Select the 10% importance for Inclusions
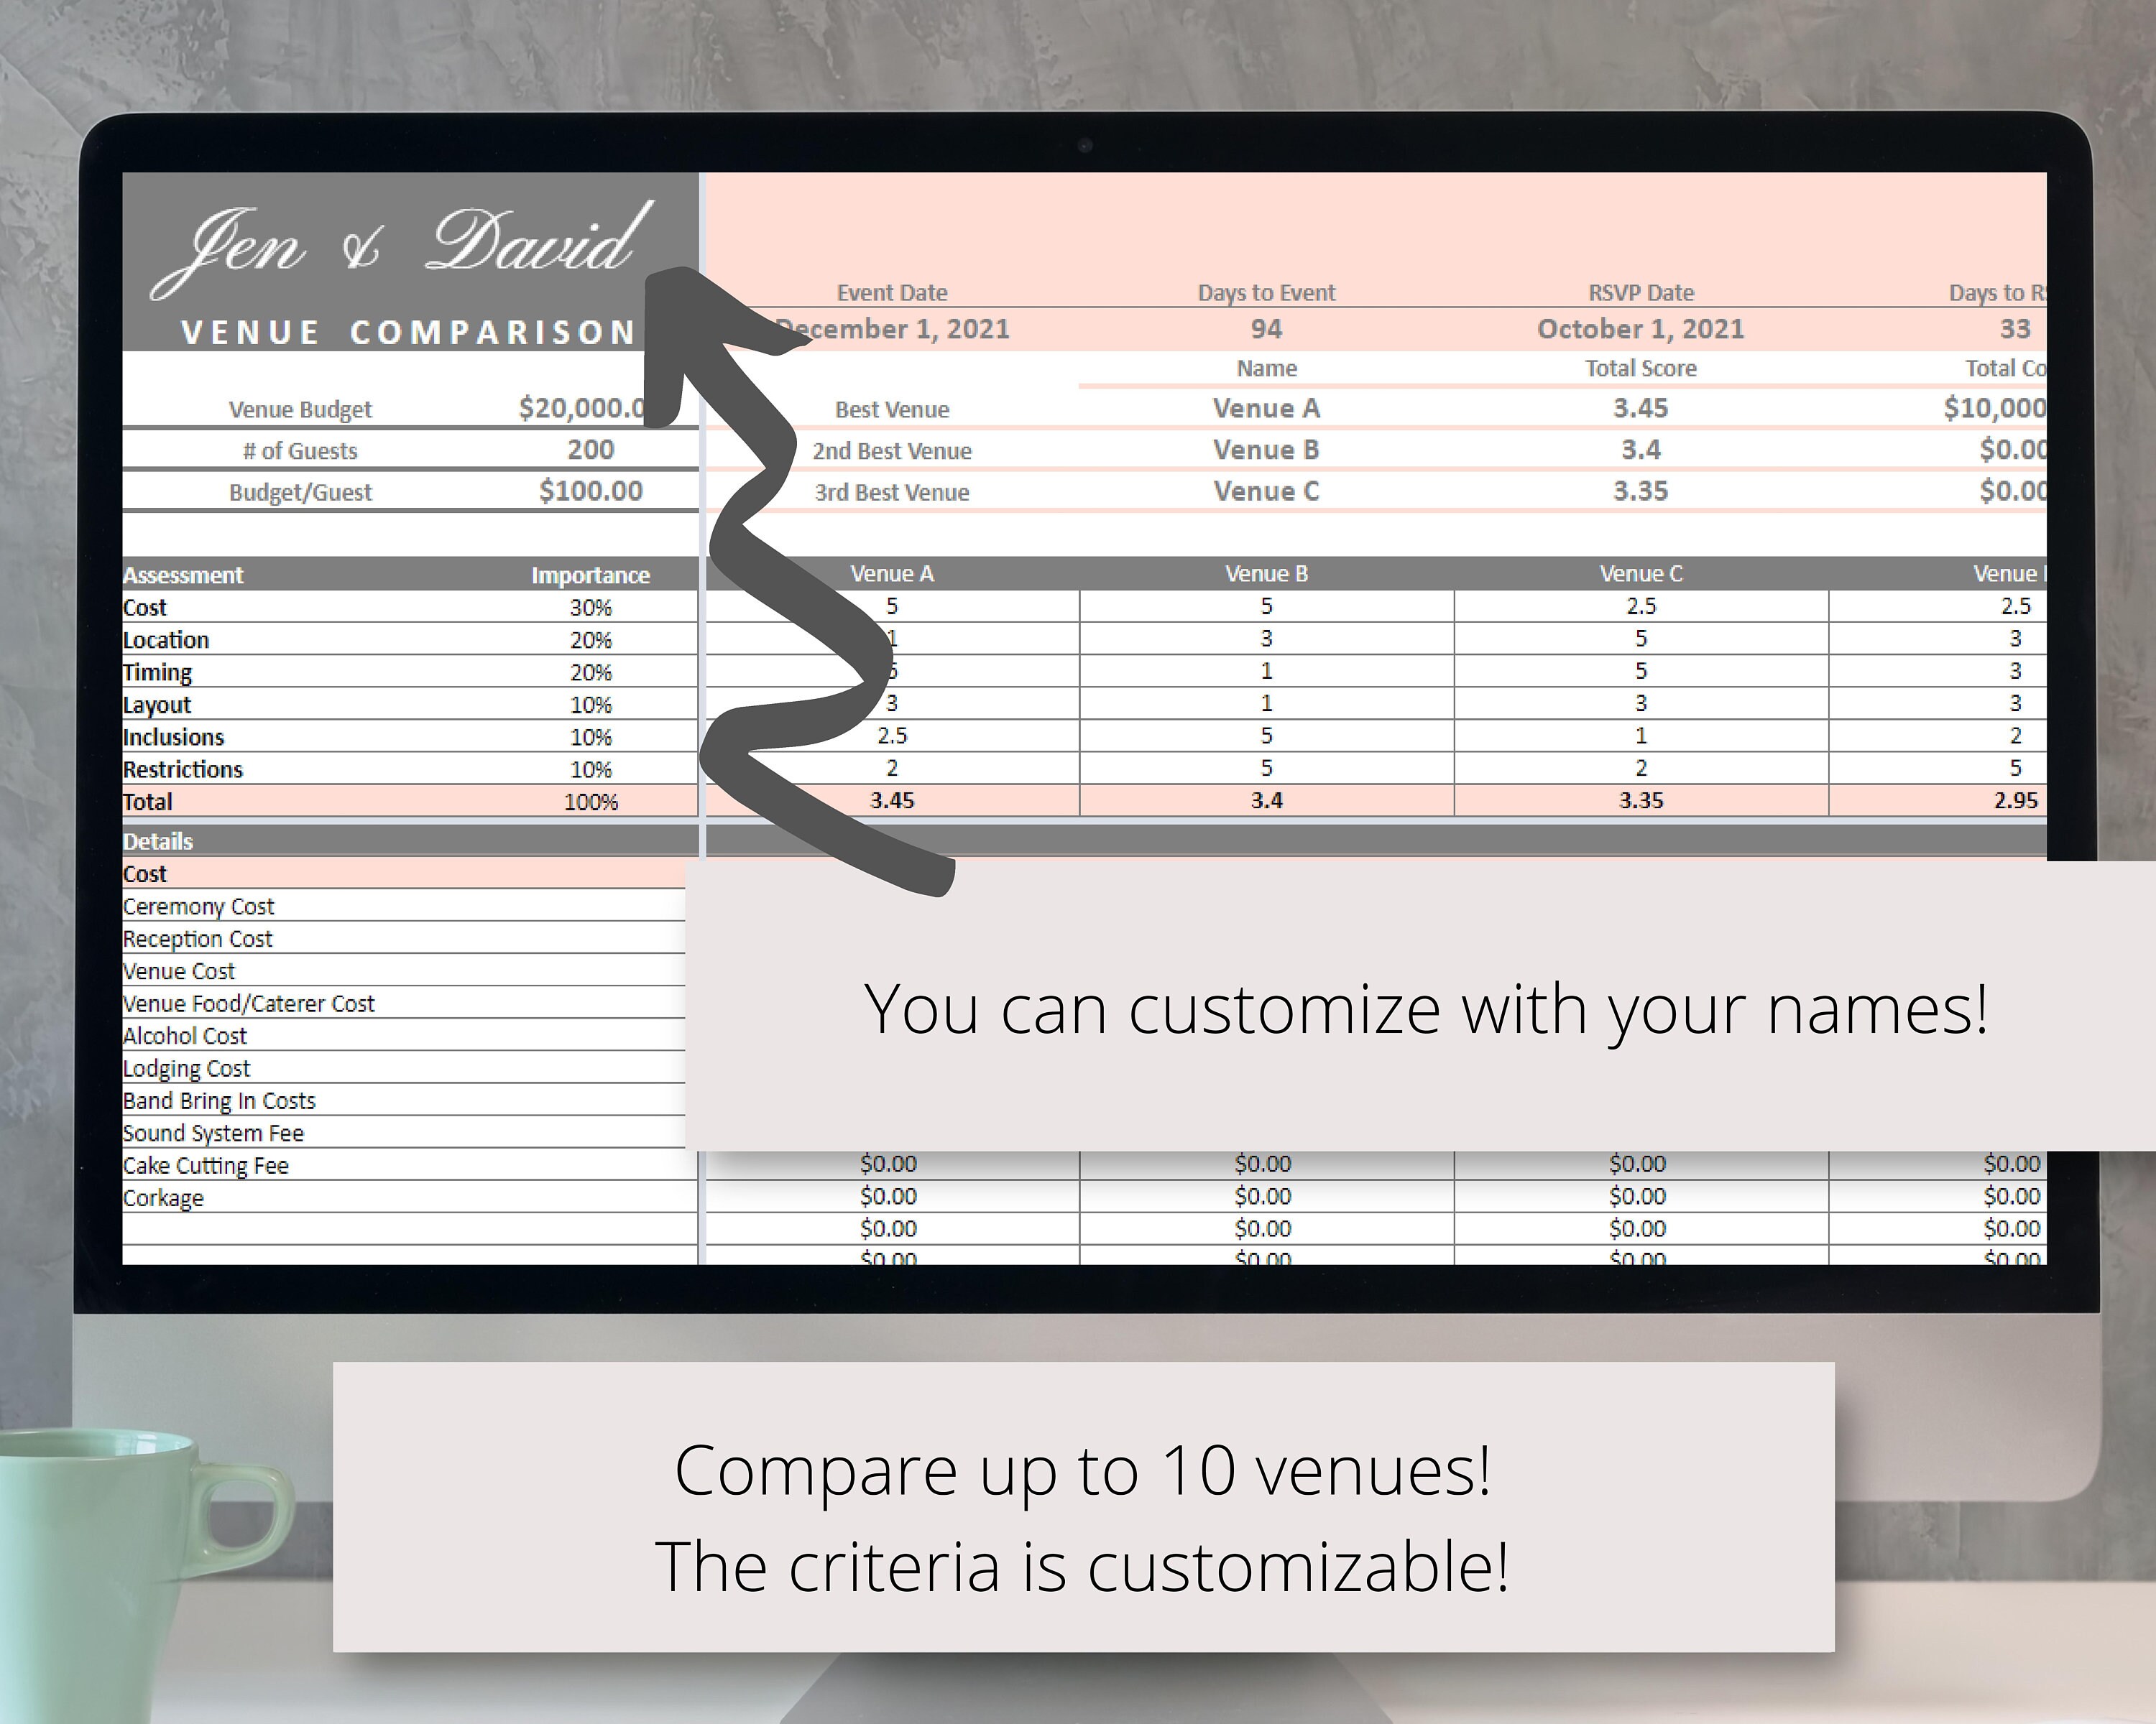Screen dimensions: 2156x1724 pyautogui.click(x=591, y=738)
